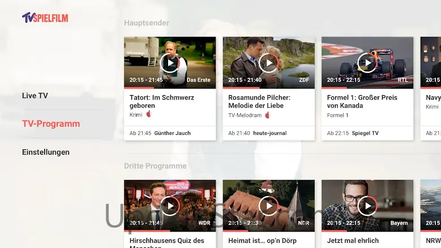The image size is (441, 248).
Task: Click the 20:15 - 21:40 time on ZDF card
Action: pyautogui.click(x=245, y=80)
